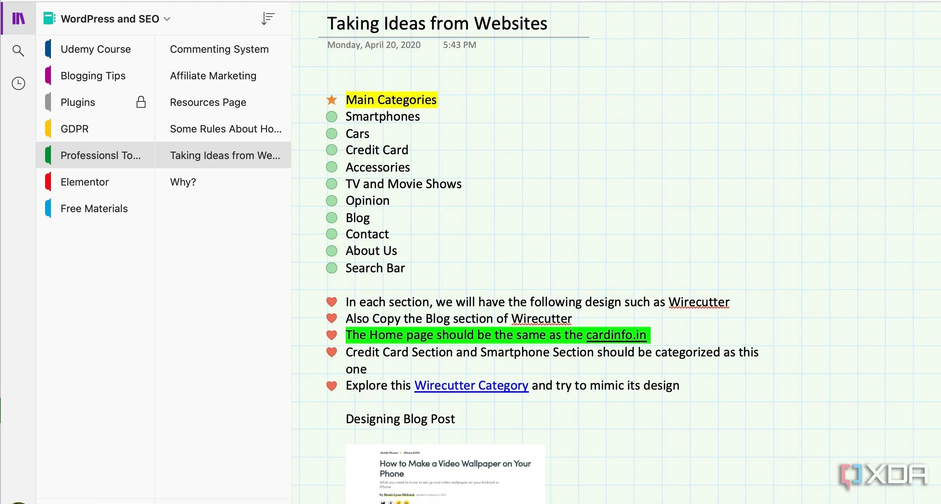Click heart tag beside Also Copy the Blog

(332, 318)
